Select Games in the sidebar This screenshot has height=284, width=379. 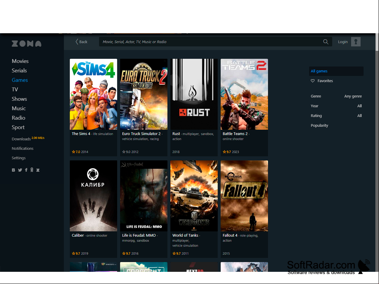(x=20, y=80)
